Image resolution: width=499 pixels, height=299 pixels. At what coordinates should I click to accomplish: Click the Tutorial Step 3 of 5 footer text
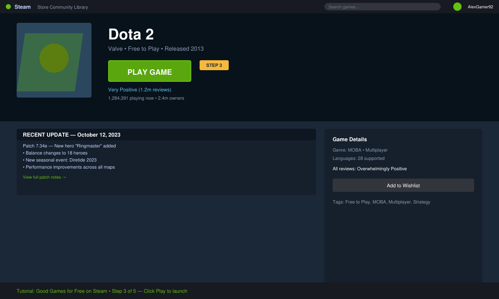pos(102,291)
